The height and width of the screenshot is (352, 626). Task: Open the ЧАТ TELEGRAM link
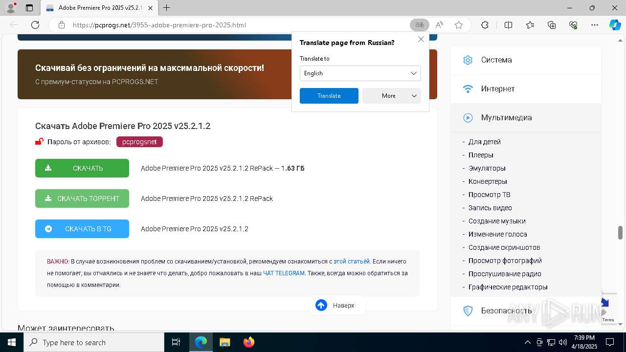tap(284, 273)
